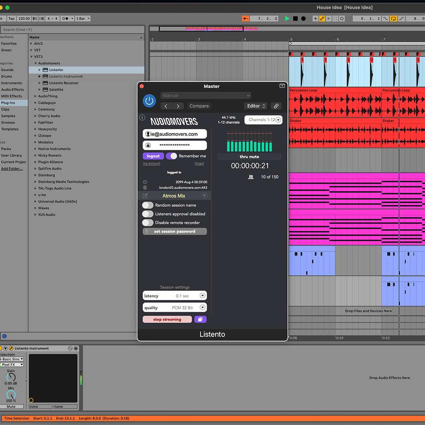
Task: Toggle the Punch-In switch icon
Action: pyautogui.click(x=385, y=18)
